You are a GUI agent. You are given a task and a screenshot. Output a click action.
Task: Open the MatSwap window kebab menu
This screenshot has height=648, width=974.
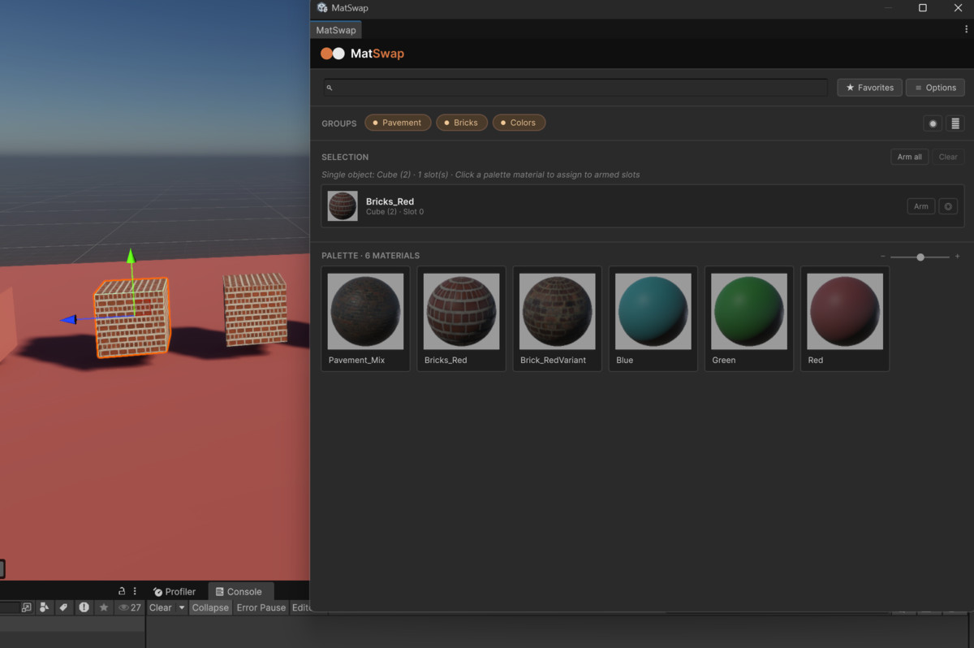point(966,29)
